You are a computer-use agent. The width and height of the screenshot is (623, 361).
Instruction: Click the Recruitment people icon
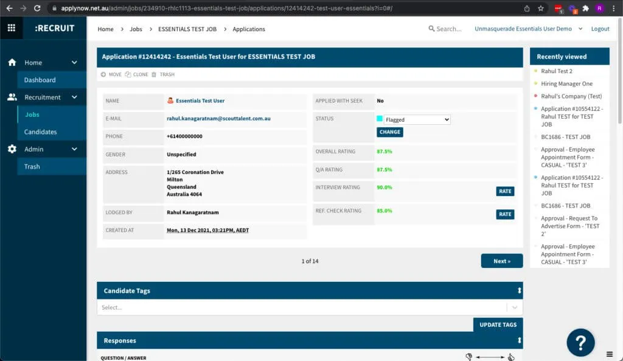(x=12, y=97)
